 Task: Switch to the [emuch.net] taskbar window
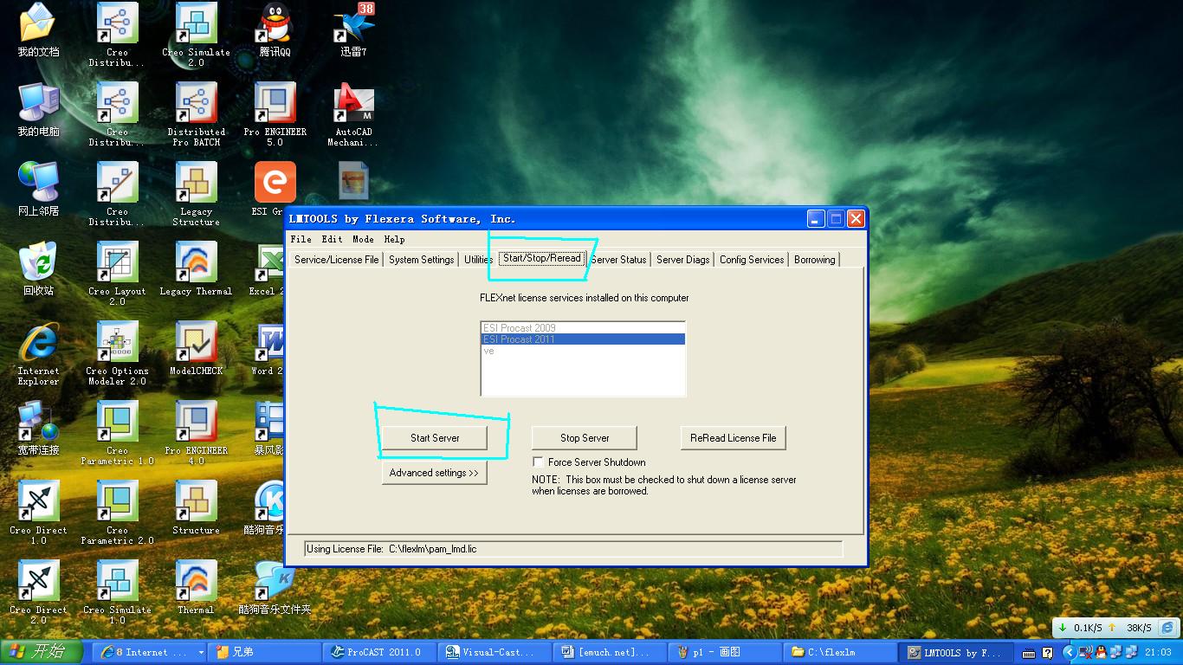coord(610,652)
